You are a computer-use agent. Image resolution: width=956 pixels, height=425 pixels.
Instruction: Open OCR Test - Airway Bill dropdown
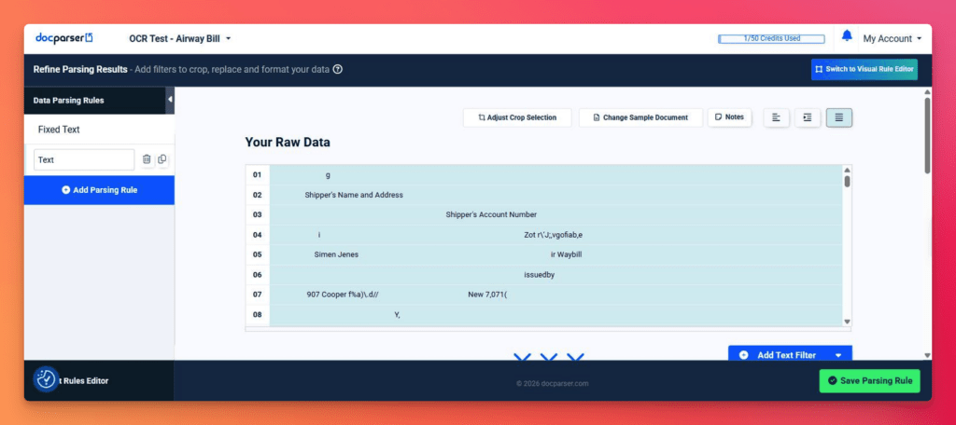coord(180,38)
